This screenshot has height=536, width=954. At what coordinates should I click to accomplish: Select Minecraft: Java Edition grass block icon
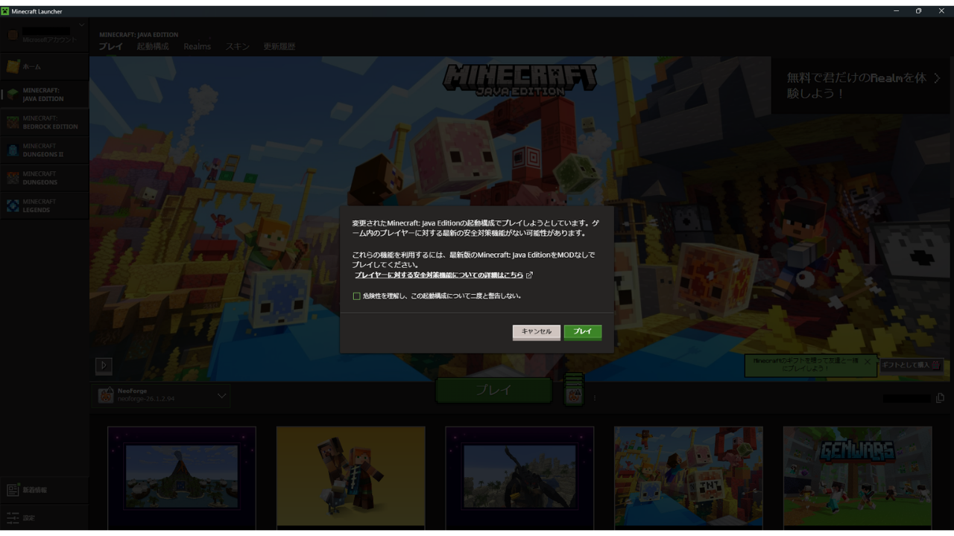coord(13,95)
